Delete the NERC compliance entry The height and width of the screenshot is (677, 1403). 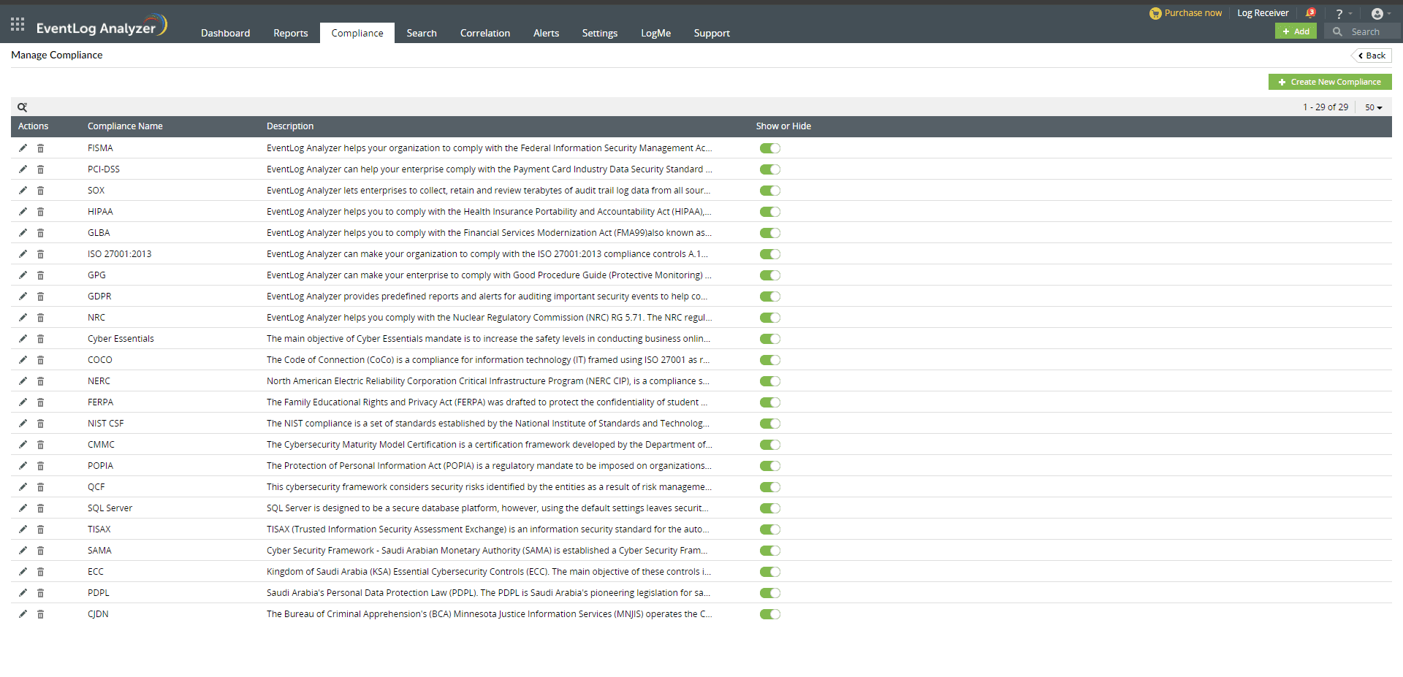(x=40, y=381)
